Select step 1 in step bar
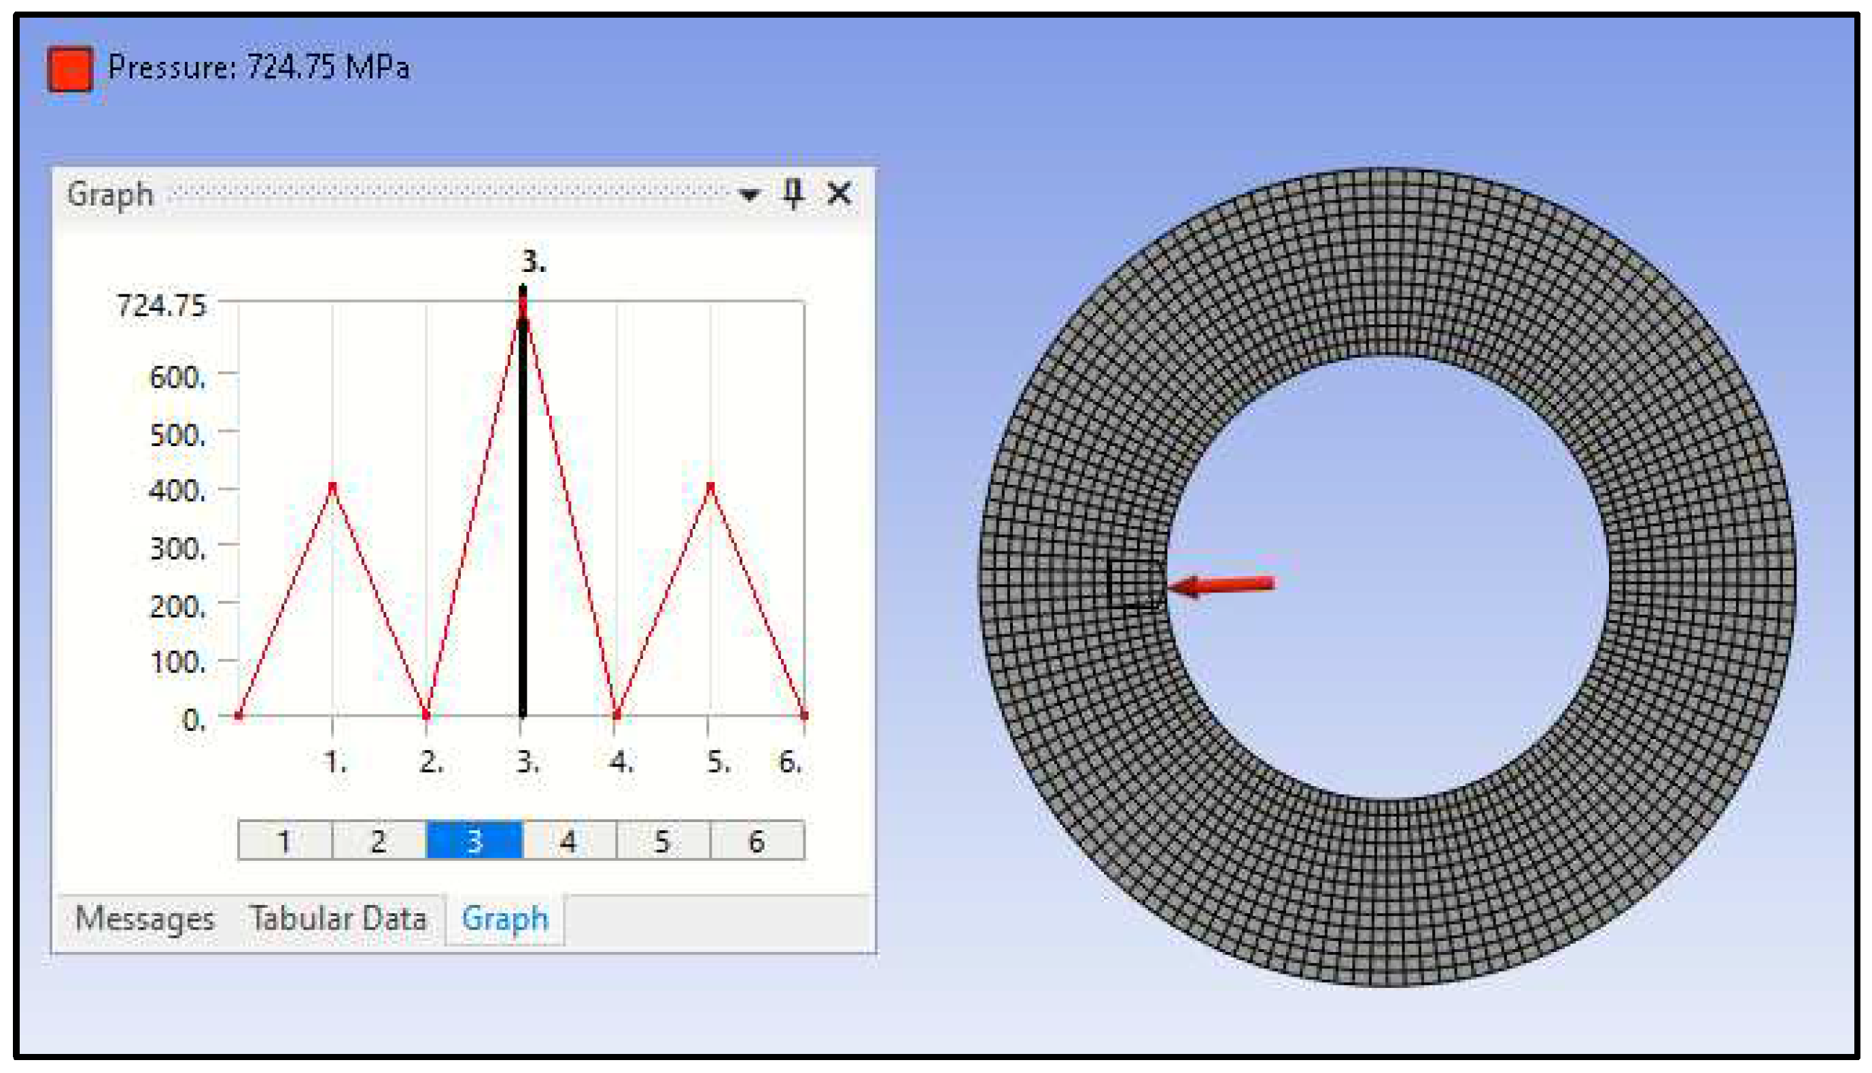The height and width of the screenshot is (1073, 1872). tap(284, 841)
